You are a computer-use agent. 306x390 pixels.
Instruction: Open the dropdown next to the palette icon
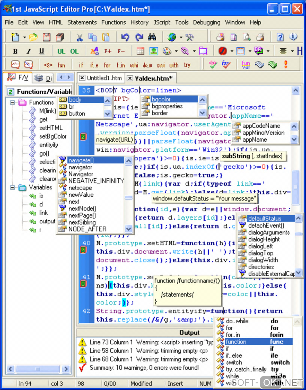pos(176,51)
